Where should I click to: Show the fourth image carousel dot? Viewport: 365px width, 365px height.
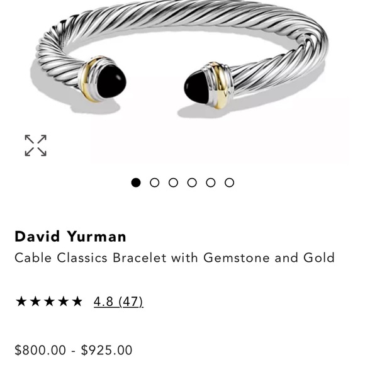click(x=192, y=182)
